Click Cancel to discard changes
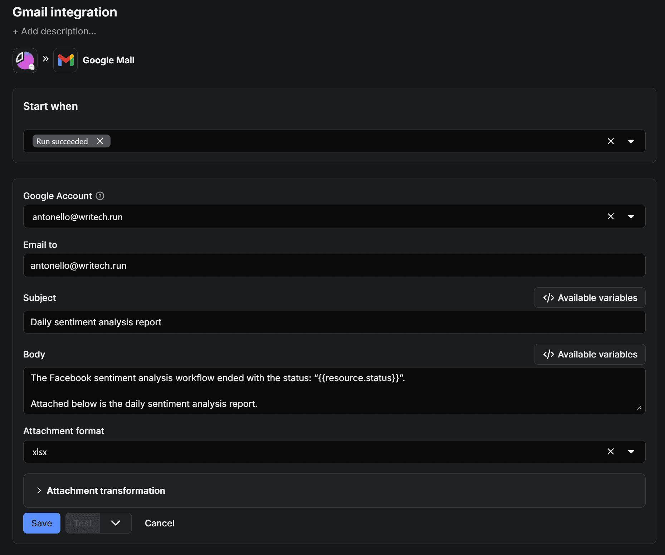The height and width of the screenshot is (555, 665). pos(160,523)
